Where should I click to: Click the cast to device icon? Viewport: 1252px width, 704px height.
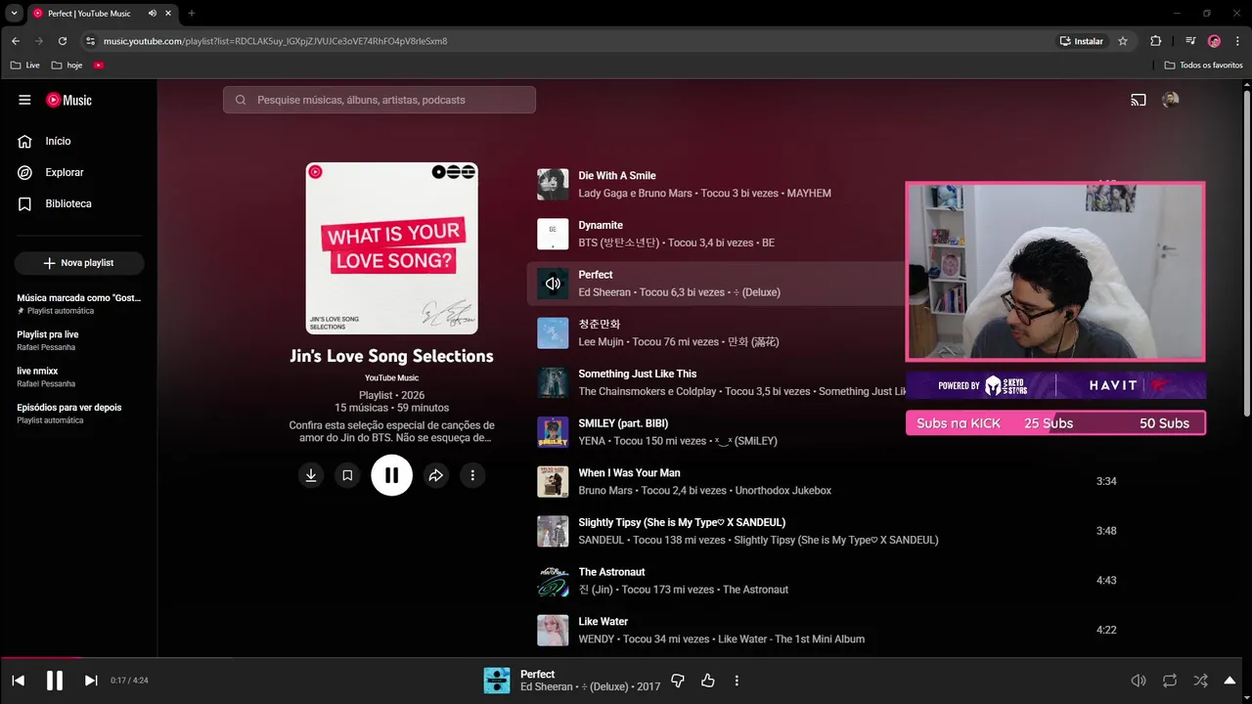[1139, 100]
